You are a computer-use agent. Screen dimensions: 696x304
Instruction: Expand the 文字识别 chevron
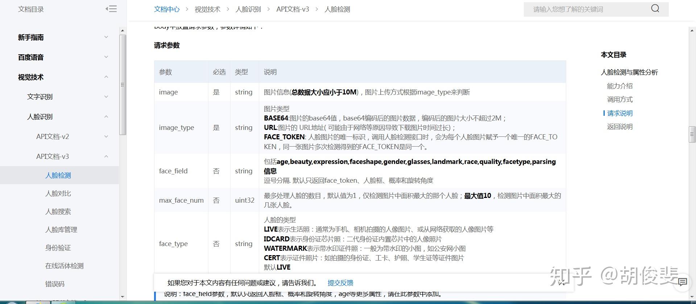click(x=106, y=97)
